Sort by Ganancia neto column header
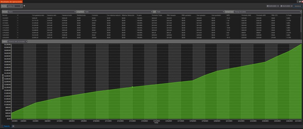The image size is (303, 129). coord(51,15)
